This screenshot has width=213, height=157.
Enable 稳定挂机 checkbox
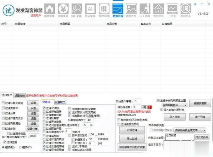click(x=119, y=120)
